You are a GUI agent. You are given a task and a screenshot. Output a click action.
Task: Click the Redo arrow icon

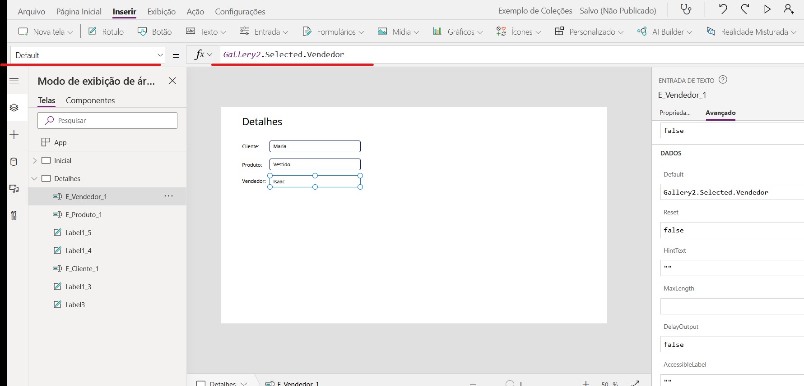click(x=745, y=9)
